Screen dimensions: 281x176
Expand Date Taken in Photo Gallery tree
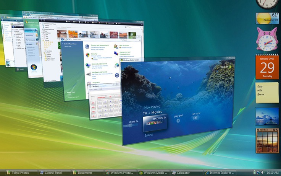point(42,33)
